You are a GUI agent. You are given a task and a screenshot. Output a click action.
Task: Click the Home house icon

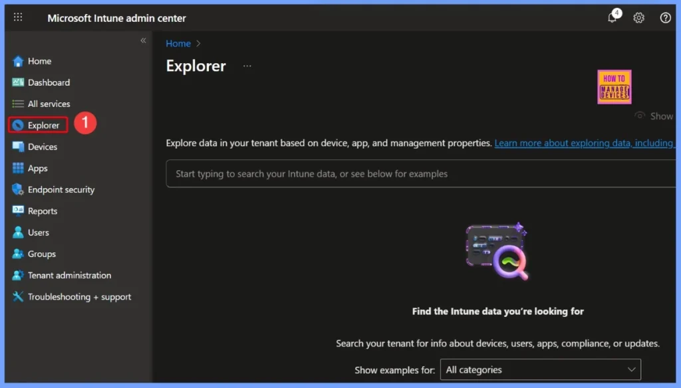click(x=18, y=61)
